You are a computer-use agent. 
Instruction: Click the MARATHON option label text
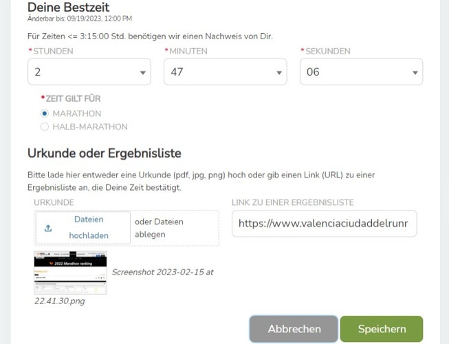coord(76,114)
